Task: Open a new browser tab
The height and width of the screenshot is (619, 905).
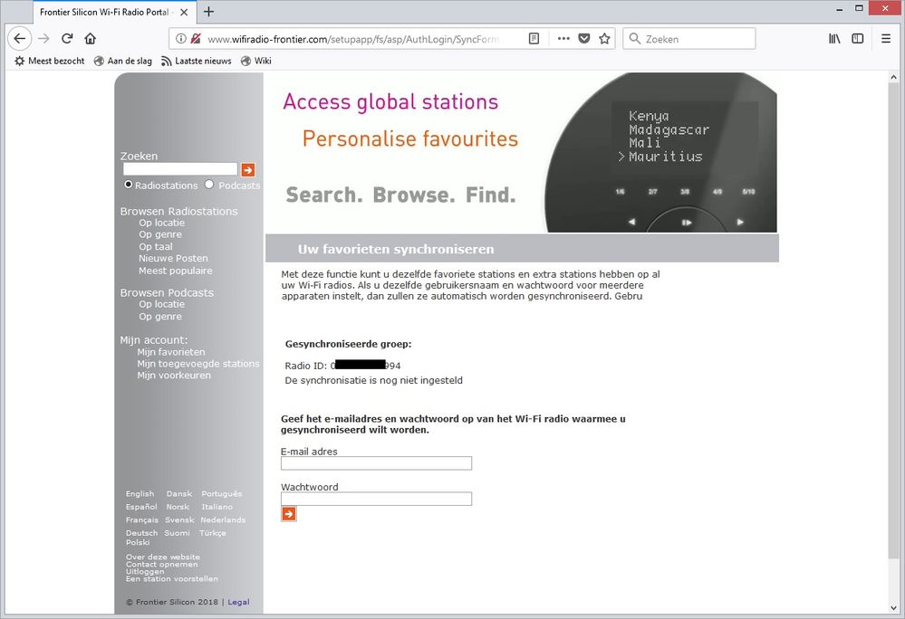Action: click(x=208, y=12)
